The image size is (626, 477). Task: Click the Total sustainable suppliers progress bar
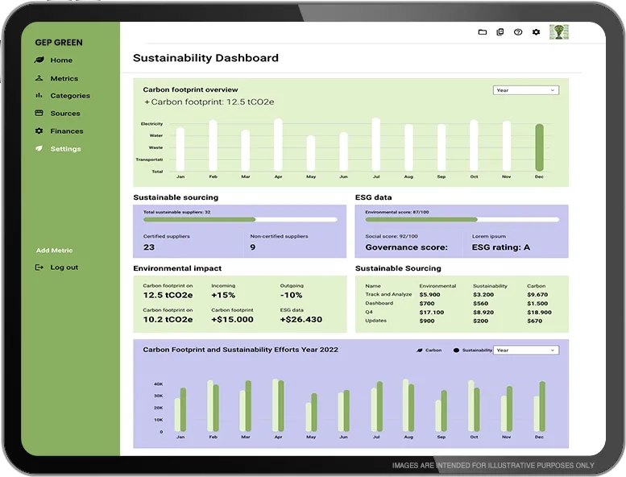click(x=240, y=219)
